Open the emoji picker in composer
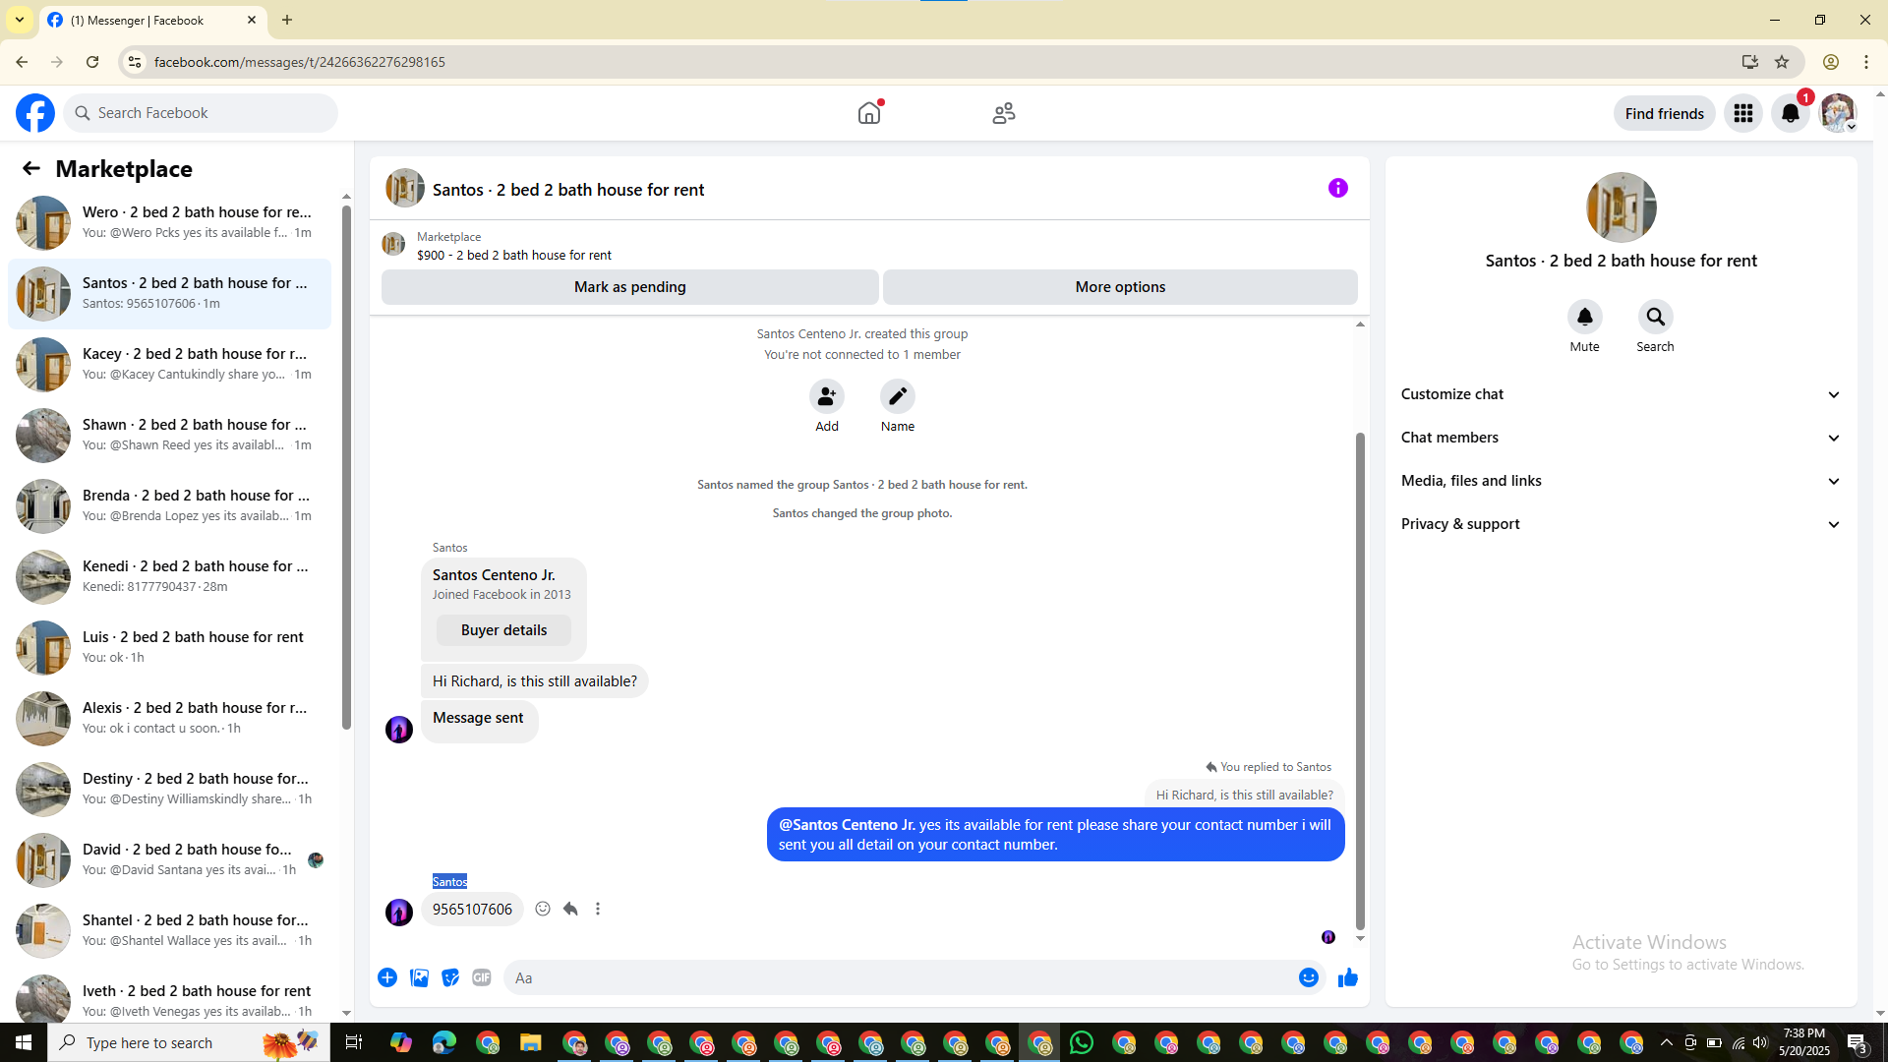This screenshot has height=1062, width=1888. [x=1308, y=977]
